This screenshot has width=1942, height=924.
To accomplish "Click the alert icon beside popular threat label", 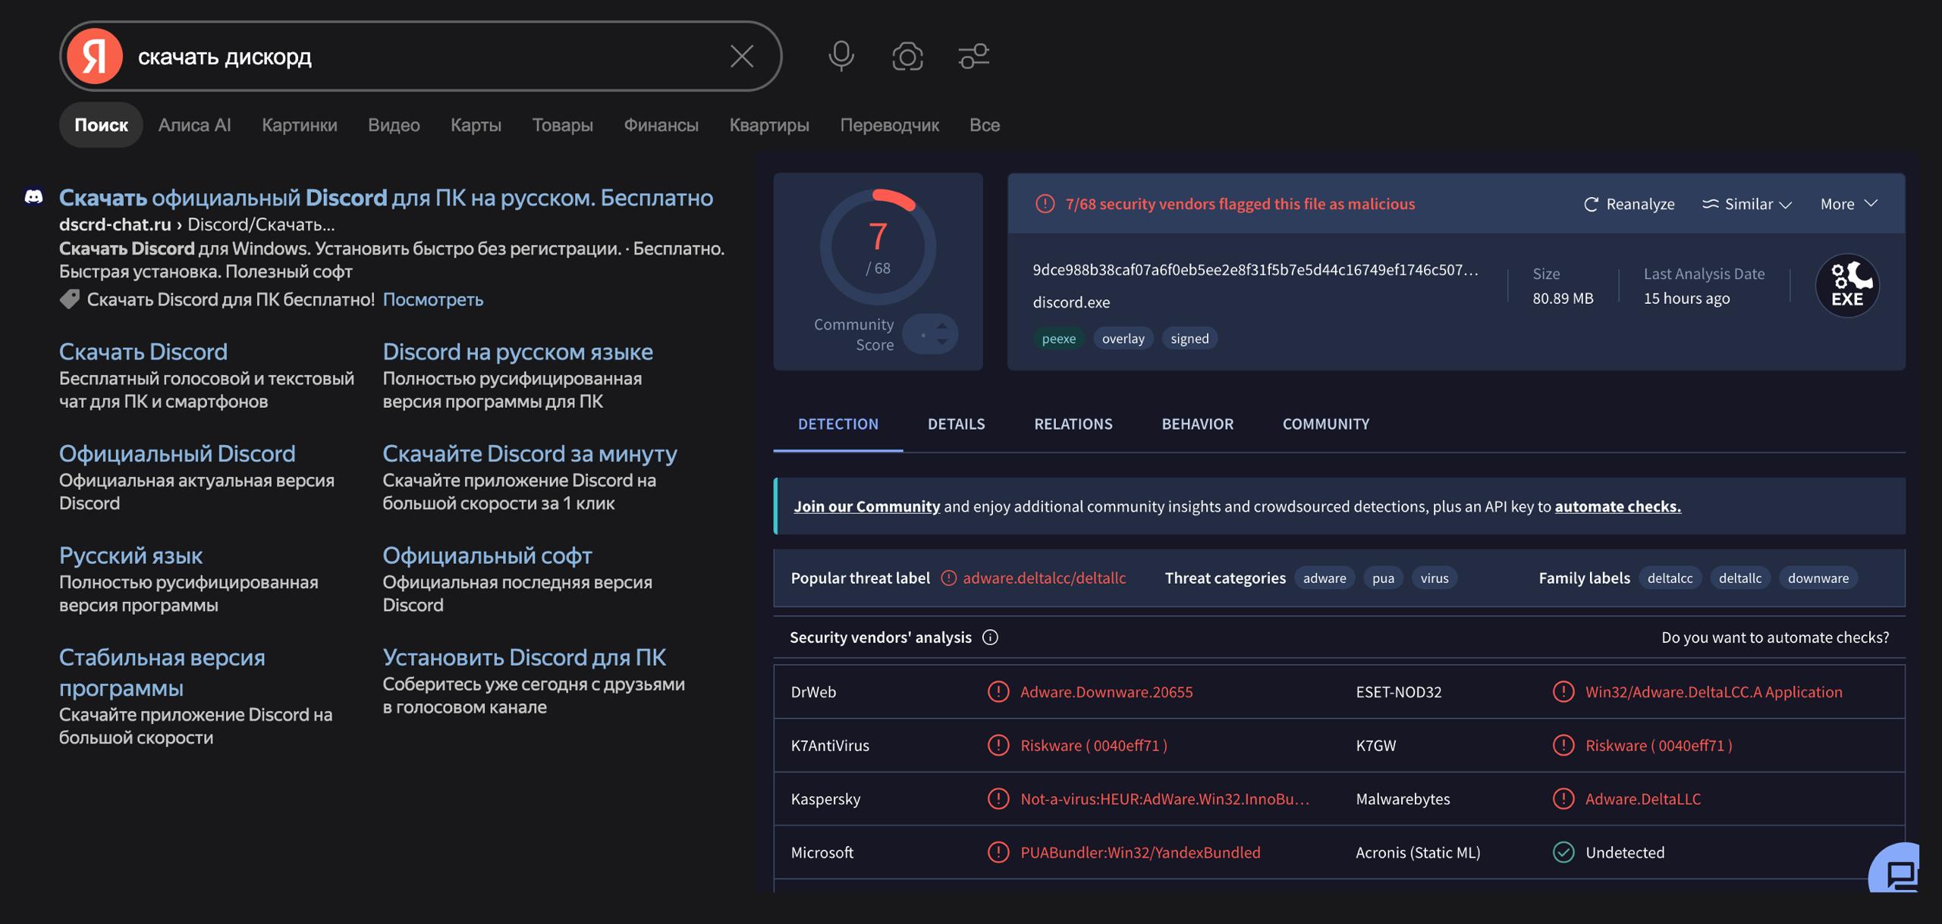I will tap(948, 578).
